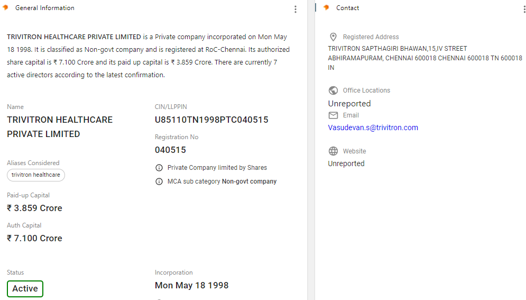The height and width of the screenshot is (300, 526).
Task: Click the Website globe icon
Action: [333, 151]
